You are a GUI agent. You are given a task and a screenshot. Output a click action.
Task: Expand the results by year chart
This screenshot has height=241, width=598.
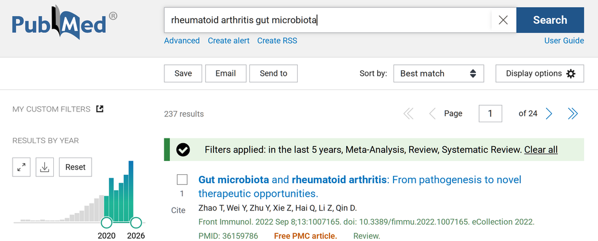click(x=22, y=167)
